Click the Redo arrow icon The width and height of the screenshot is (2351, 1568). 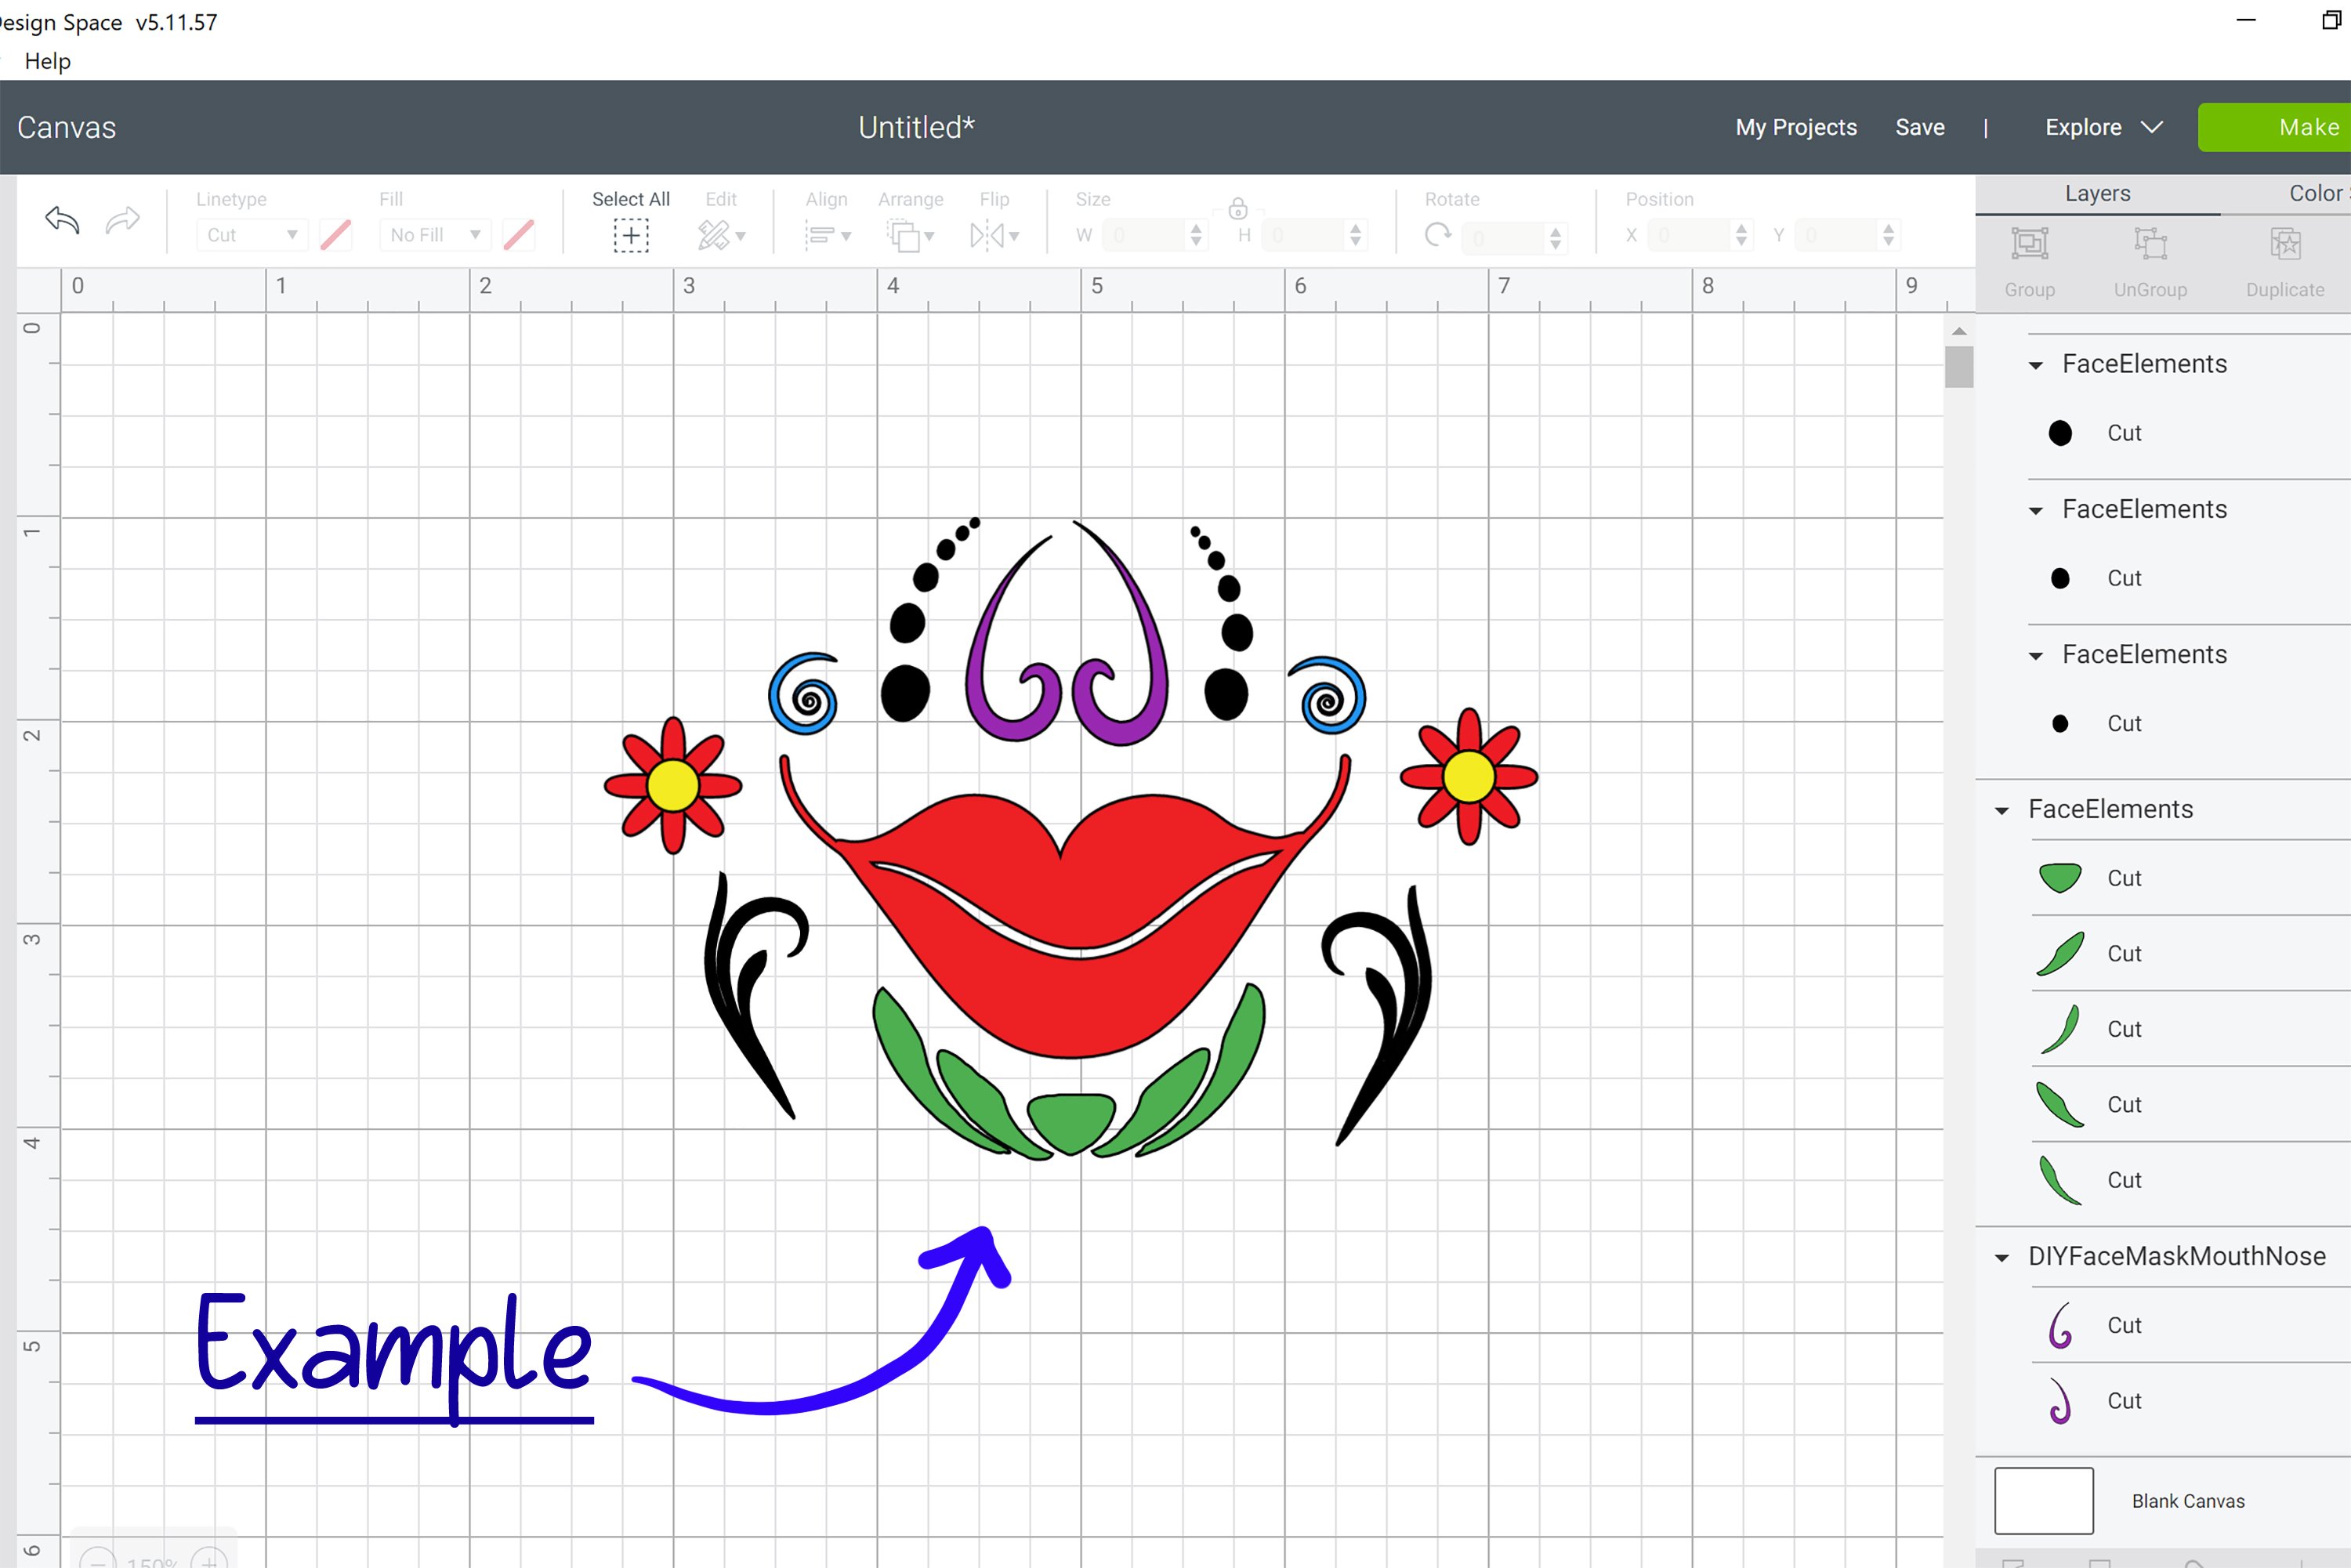click(122, 220)
